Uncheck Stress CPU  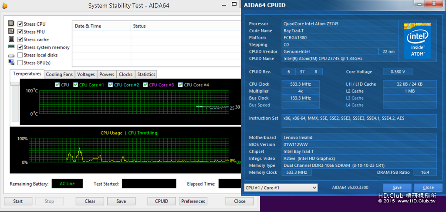tap(20, 24)
